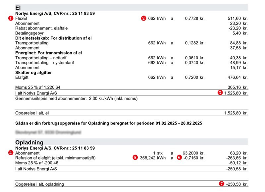This screenshot has height=192, width=265.
Task: Click the Refusion af elafgift line label
Action: pos(56,158)
